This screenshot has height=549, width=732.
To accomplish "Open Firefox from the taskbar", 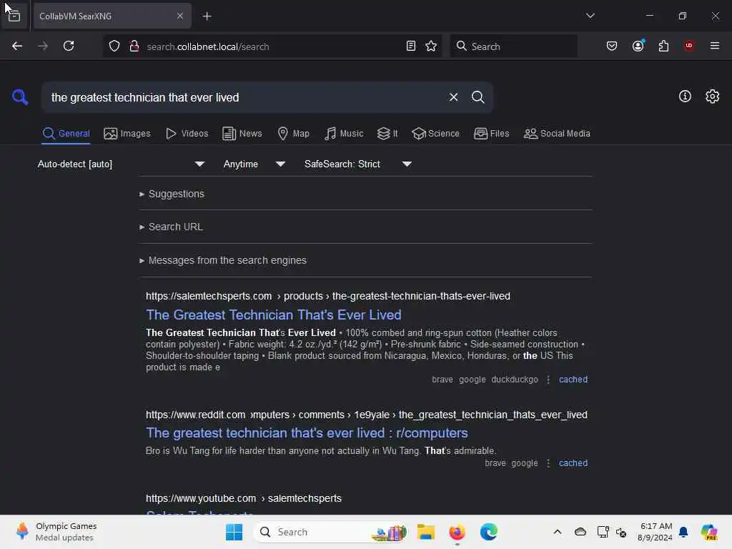I will [457, 532].
